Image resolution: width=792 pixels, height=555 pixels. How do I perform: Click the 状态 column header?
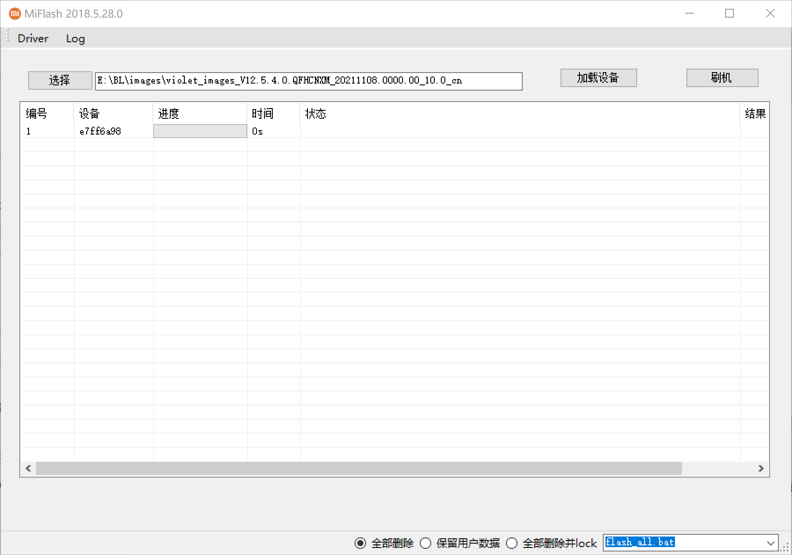pyautogui.click(x=315, y=114)
